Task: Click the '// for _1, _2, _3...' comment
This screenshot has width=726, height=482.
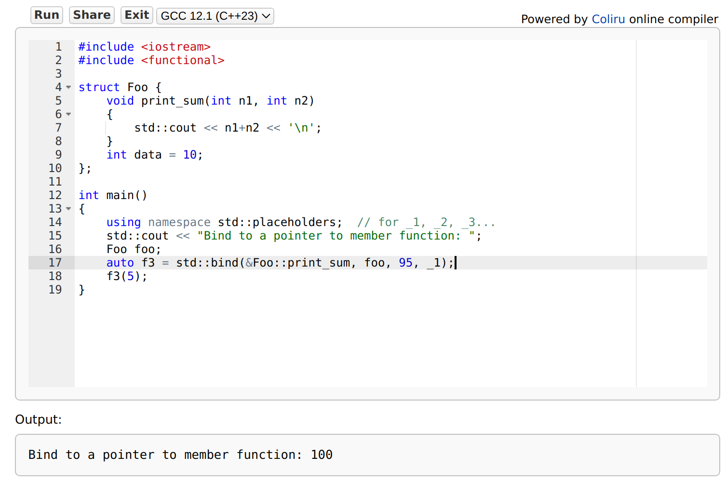Action: (x=426, y=222)
